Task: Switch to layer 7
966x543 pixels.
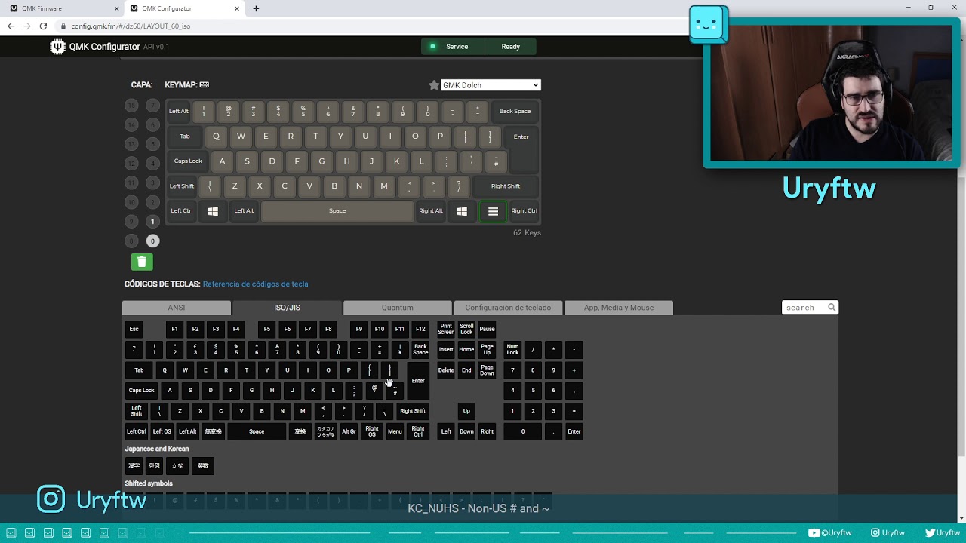Action: click(x=152, y=106)
